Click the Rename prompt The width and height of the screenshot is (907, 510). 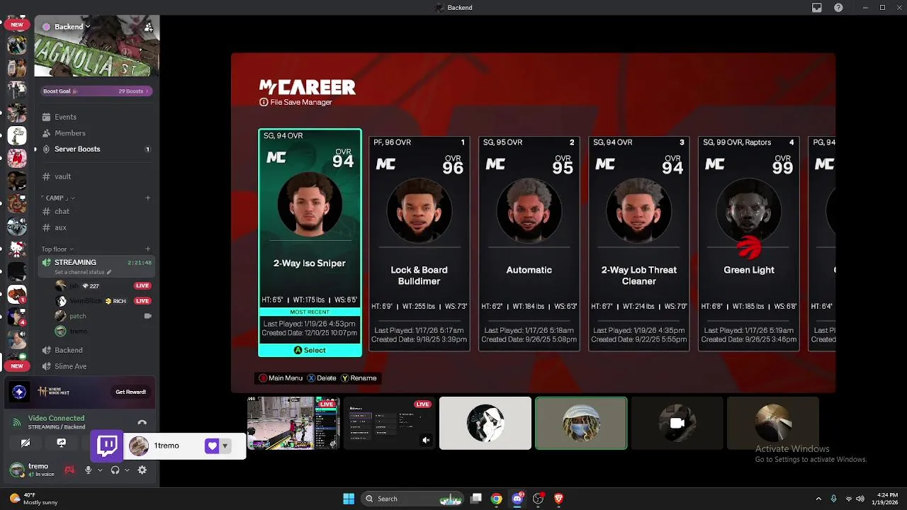359,378
